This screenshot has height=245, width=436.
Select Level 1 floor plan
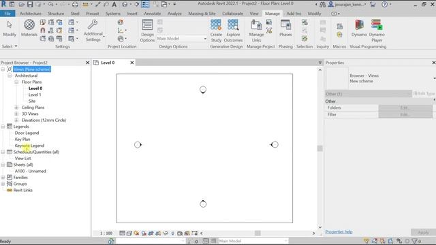tap(35, 95)
